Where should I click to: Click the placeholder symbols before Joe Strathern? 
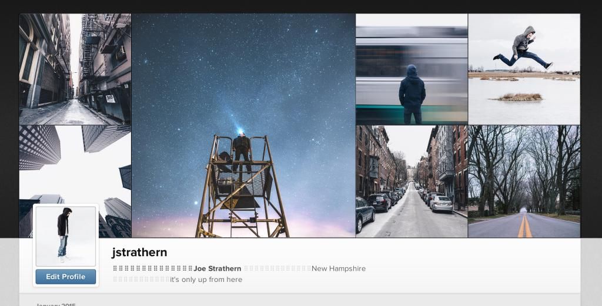coord(153,268)
